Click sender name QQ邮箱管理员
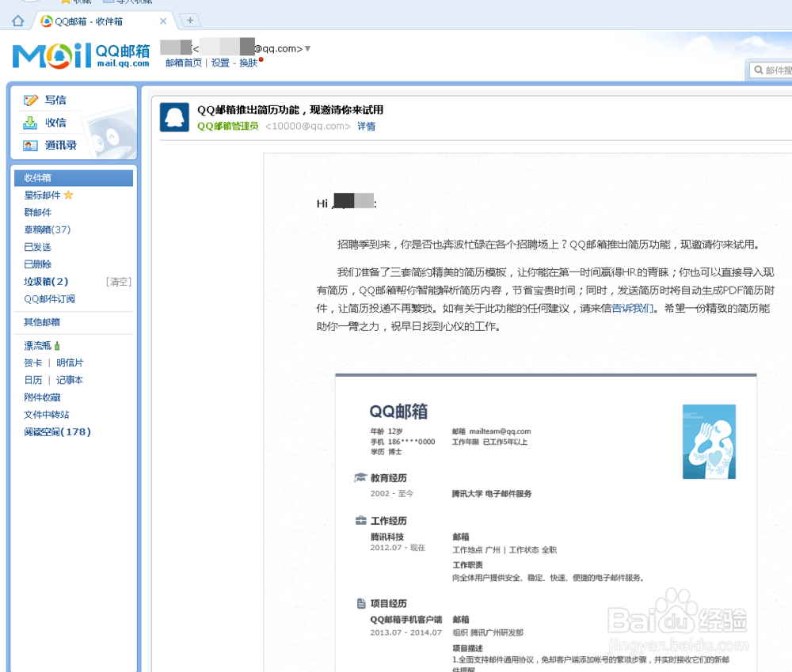 coord(228,126)
